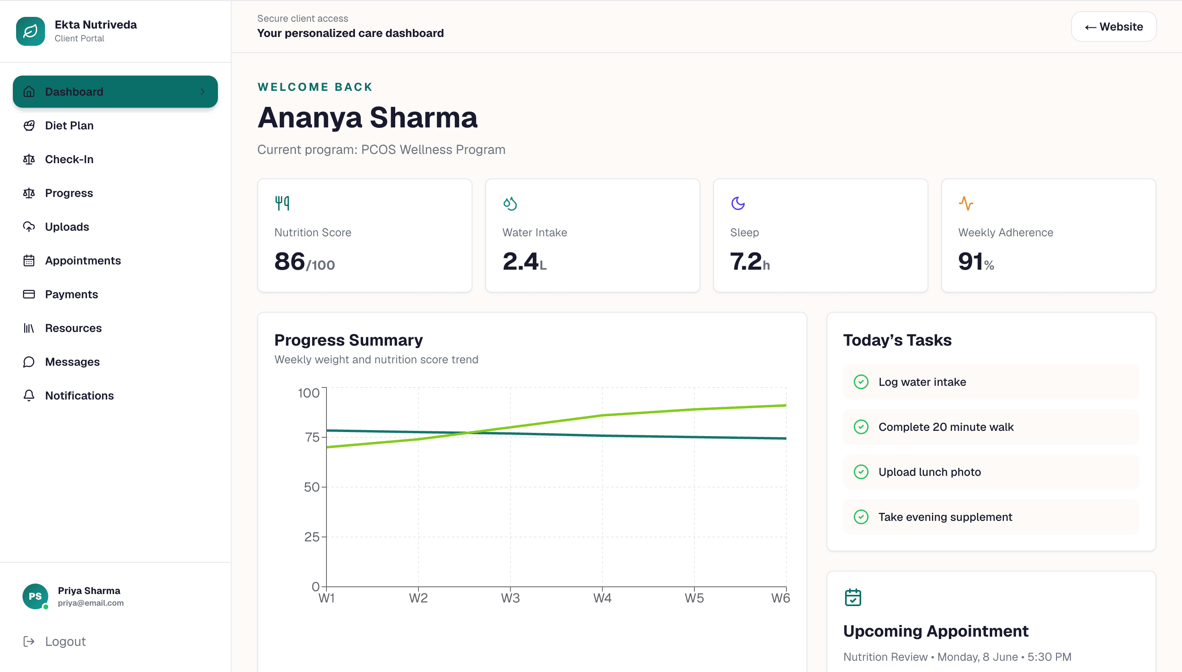Viewport: 1182px width, 672px height.
Task: Click the Weekly Adherence activity icon
Action: tap(966, 203)
